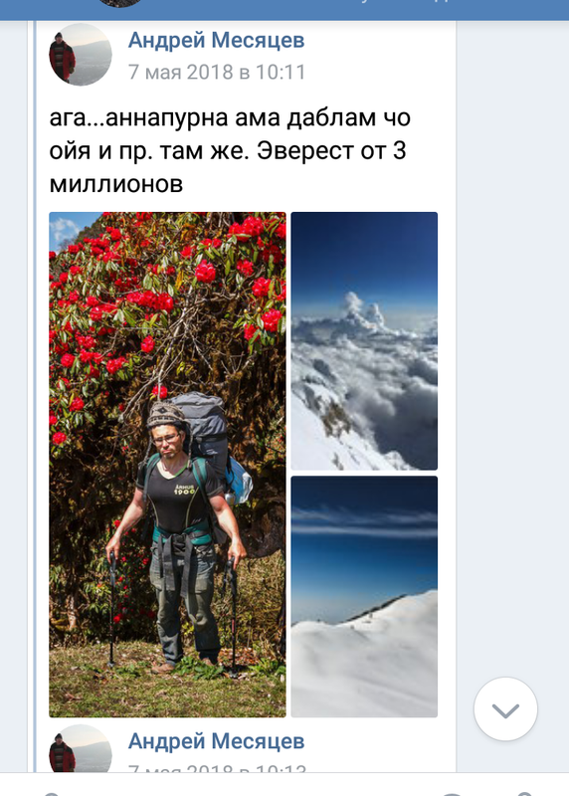
Task: Tap the scroll-down chevron button
Action: tap(505, 708)
